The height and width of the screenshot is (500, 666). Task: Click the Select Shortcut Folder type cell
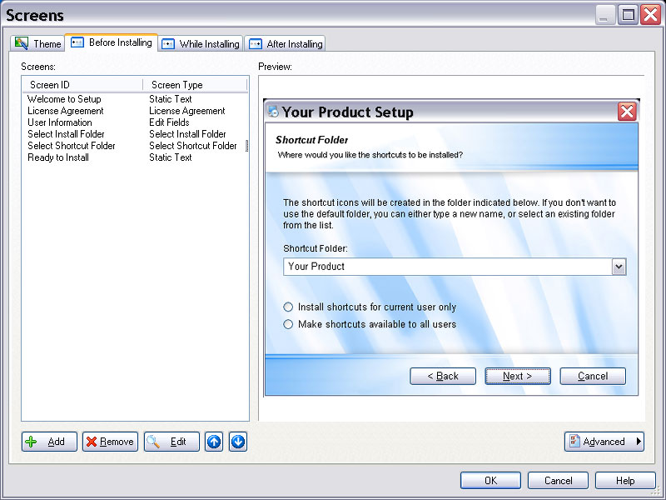(x=193, y=146)
